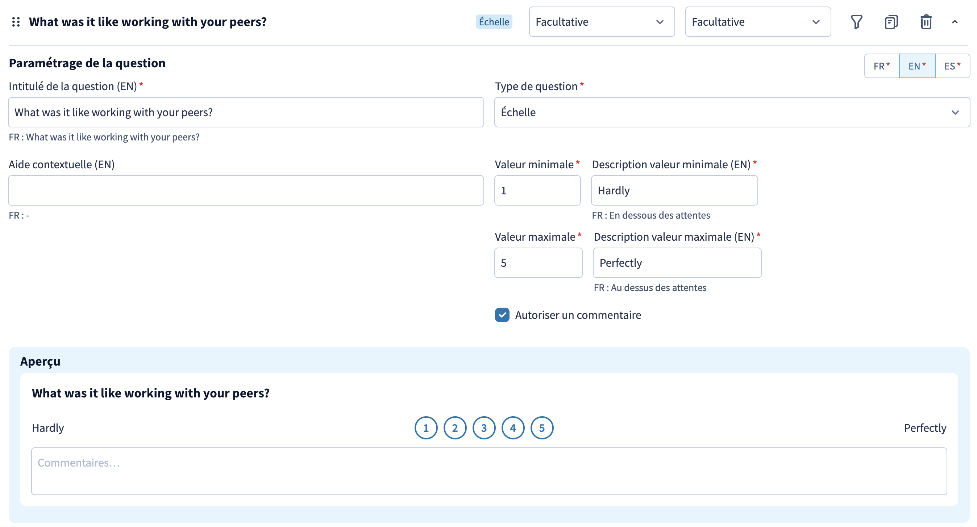Edit the Valeur minimale field
This screenshot has height=527, width=977.
click(x=537, y=190)
